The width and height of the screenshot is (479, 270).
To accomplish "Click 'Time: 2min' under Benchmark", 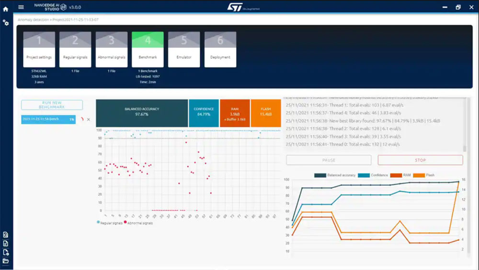I will click(x=148, y=82).
